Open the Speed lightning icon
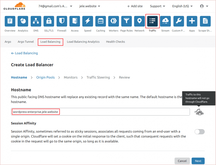This screenshot has width=216, height=165. 88,21
